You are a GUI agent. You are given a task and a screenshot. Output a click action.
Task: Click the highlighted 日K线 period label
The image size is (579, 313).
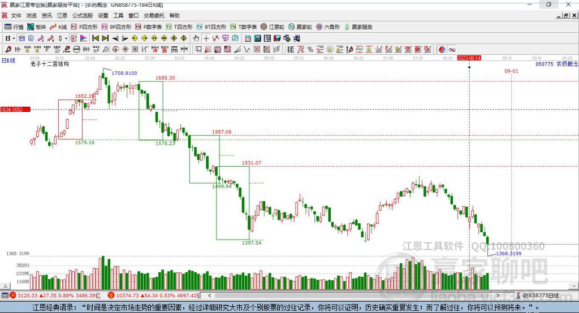click(x=8, y=60)
